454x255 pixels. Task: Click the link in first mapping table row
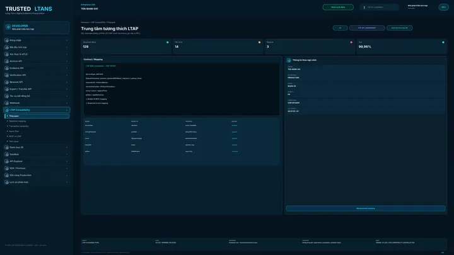(234, 125)
